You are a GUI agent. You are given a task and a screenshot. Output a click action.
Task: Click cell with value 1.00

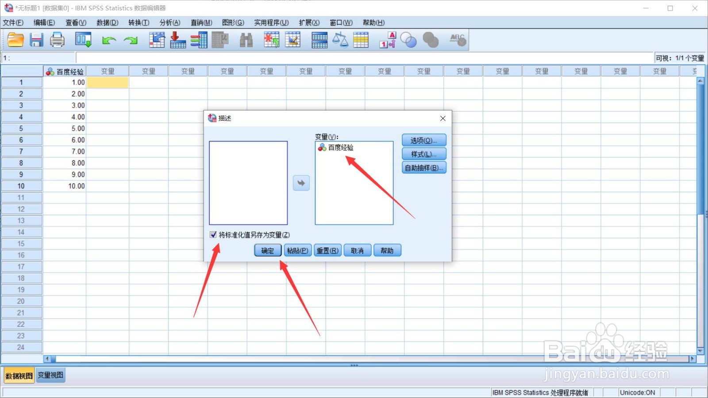65,83
